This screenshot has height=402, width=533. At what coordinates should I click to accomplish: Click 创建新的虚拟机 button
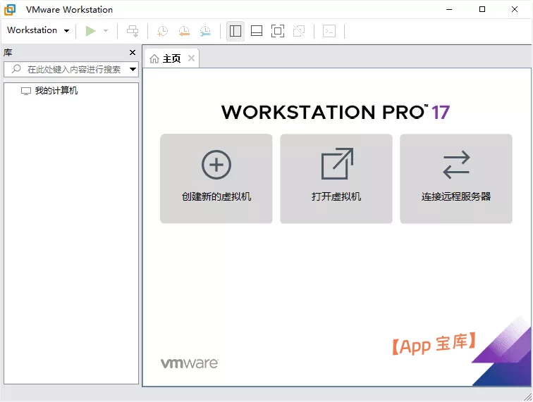pyautogui.click(x=216, y=179)
